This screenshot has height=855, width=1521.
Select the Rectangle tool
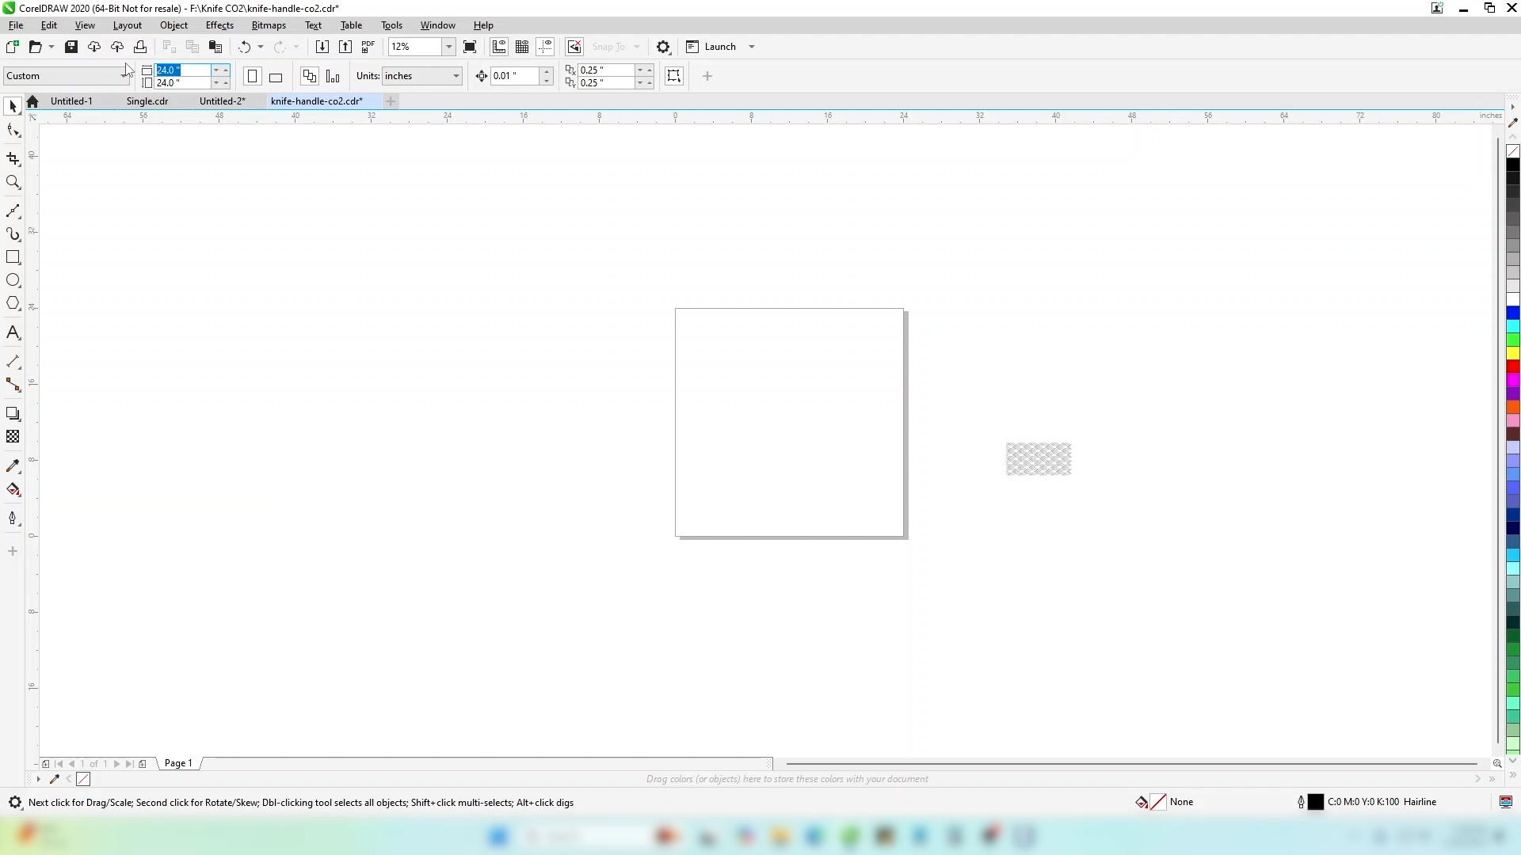pos(13,257)
